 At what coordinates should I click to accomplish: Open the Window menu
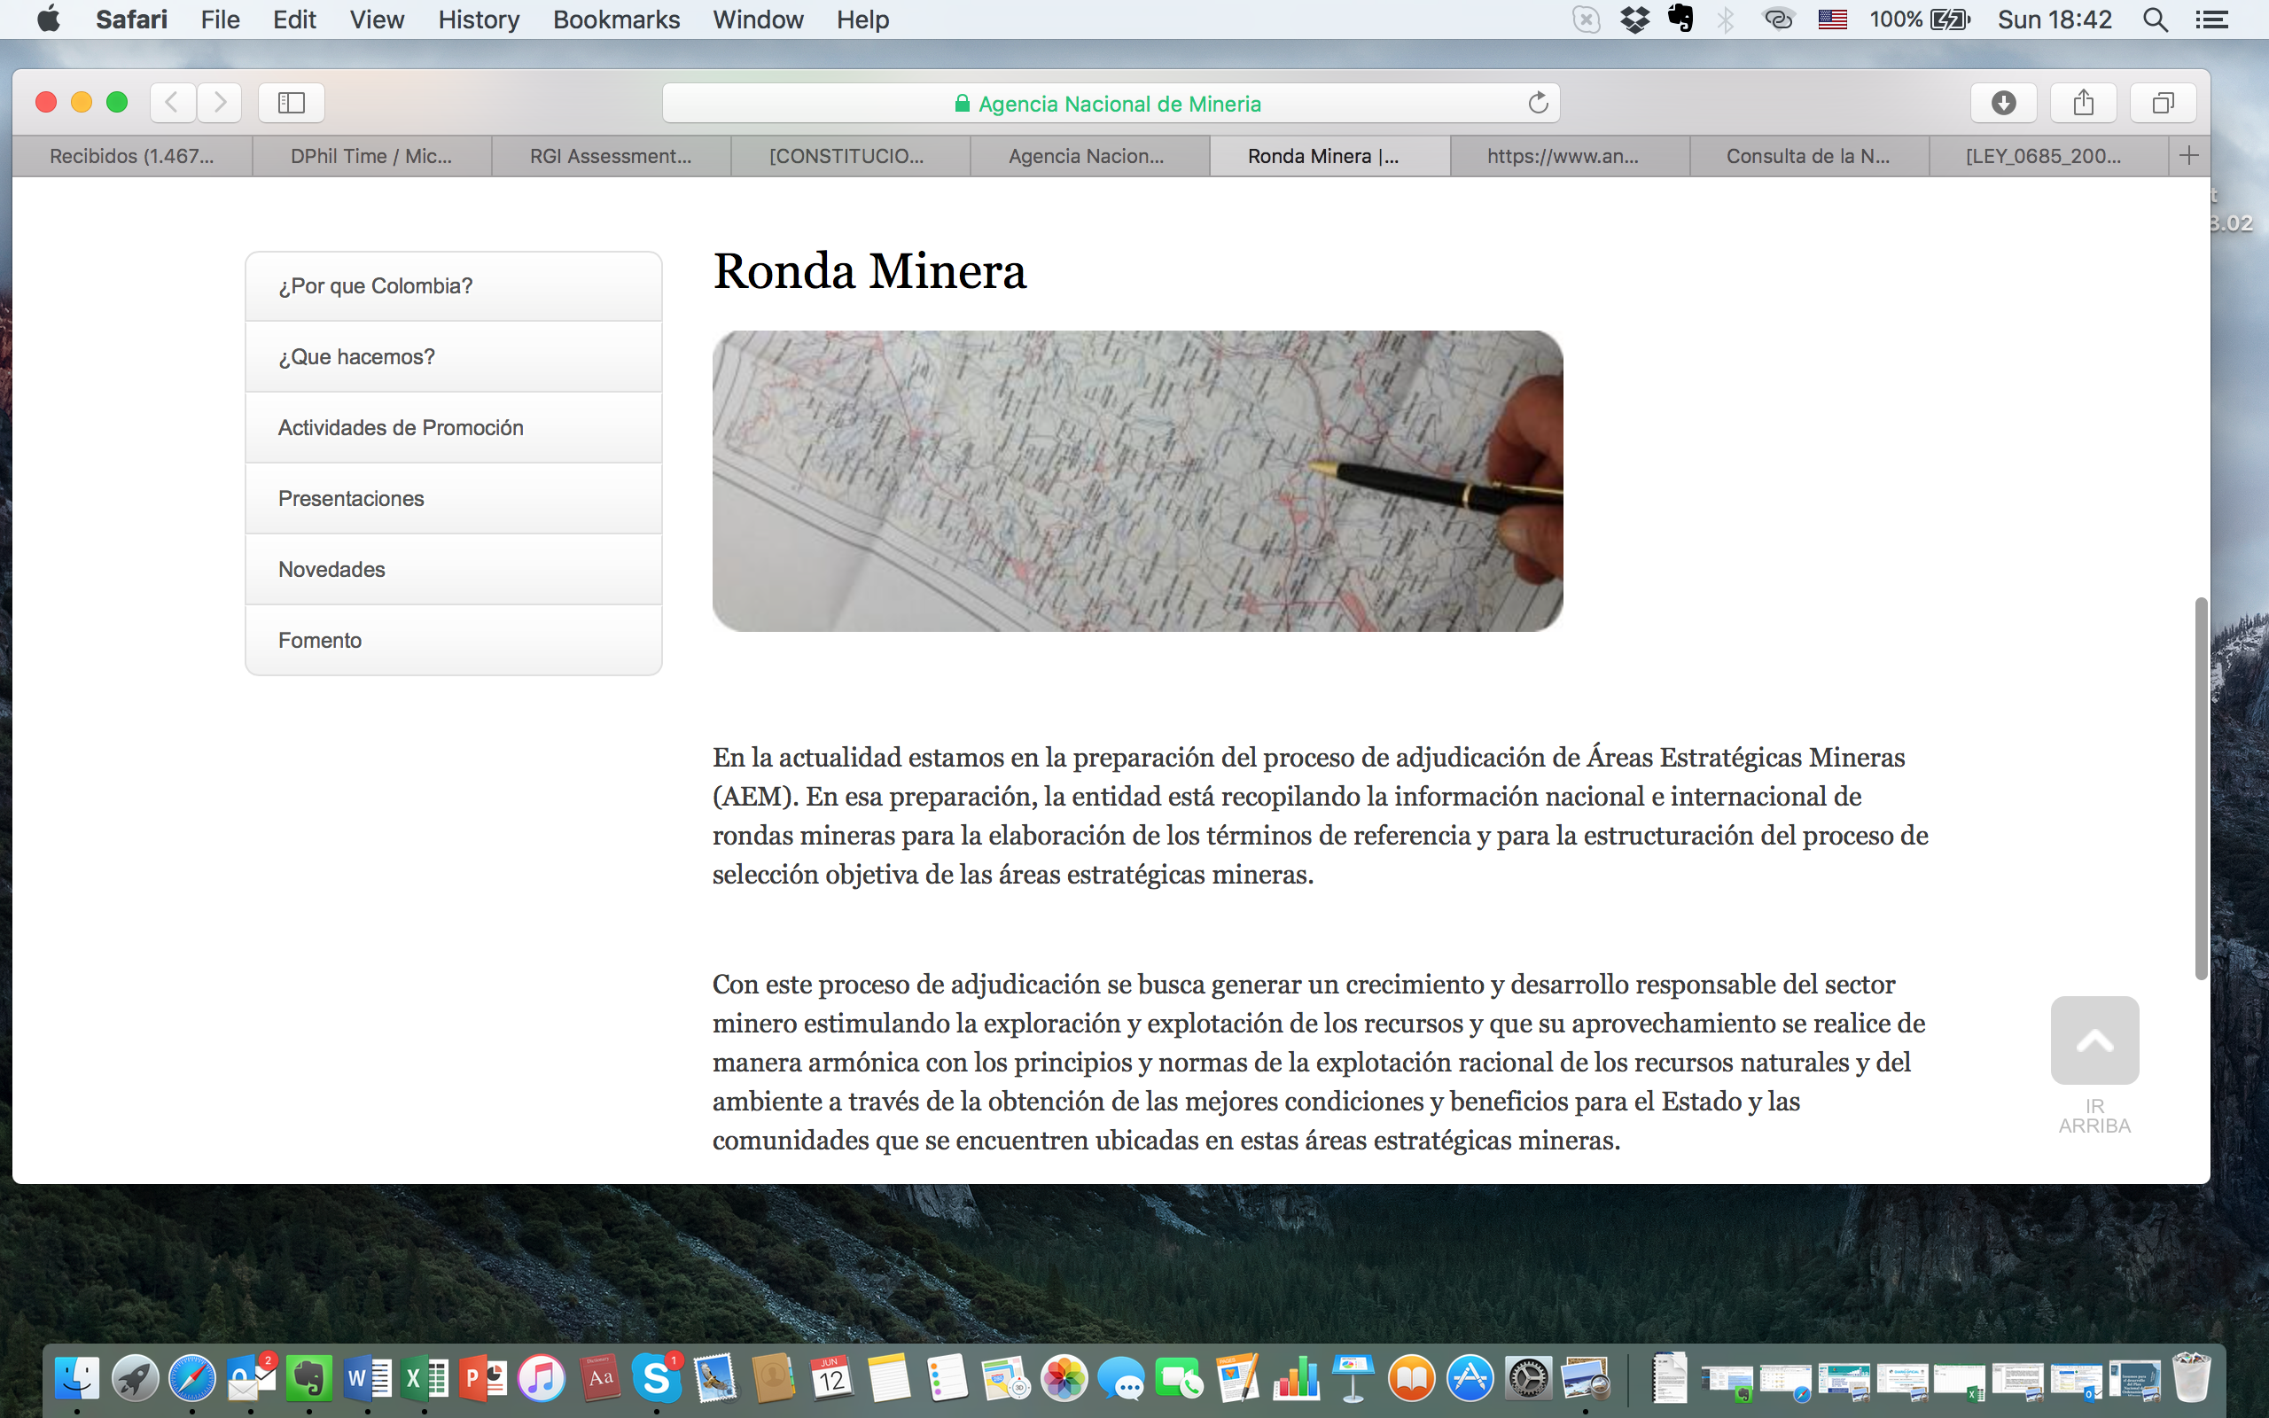coord(758,19)
